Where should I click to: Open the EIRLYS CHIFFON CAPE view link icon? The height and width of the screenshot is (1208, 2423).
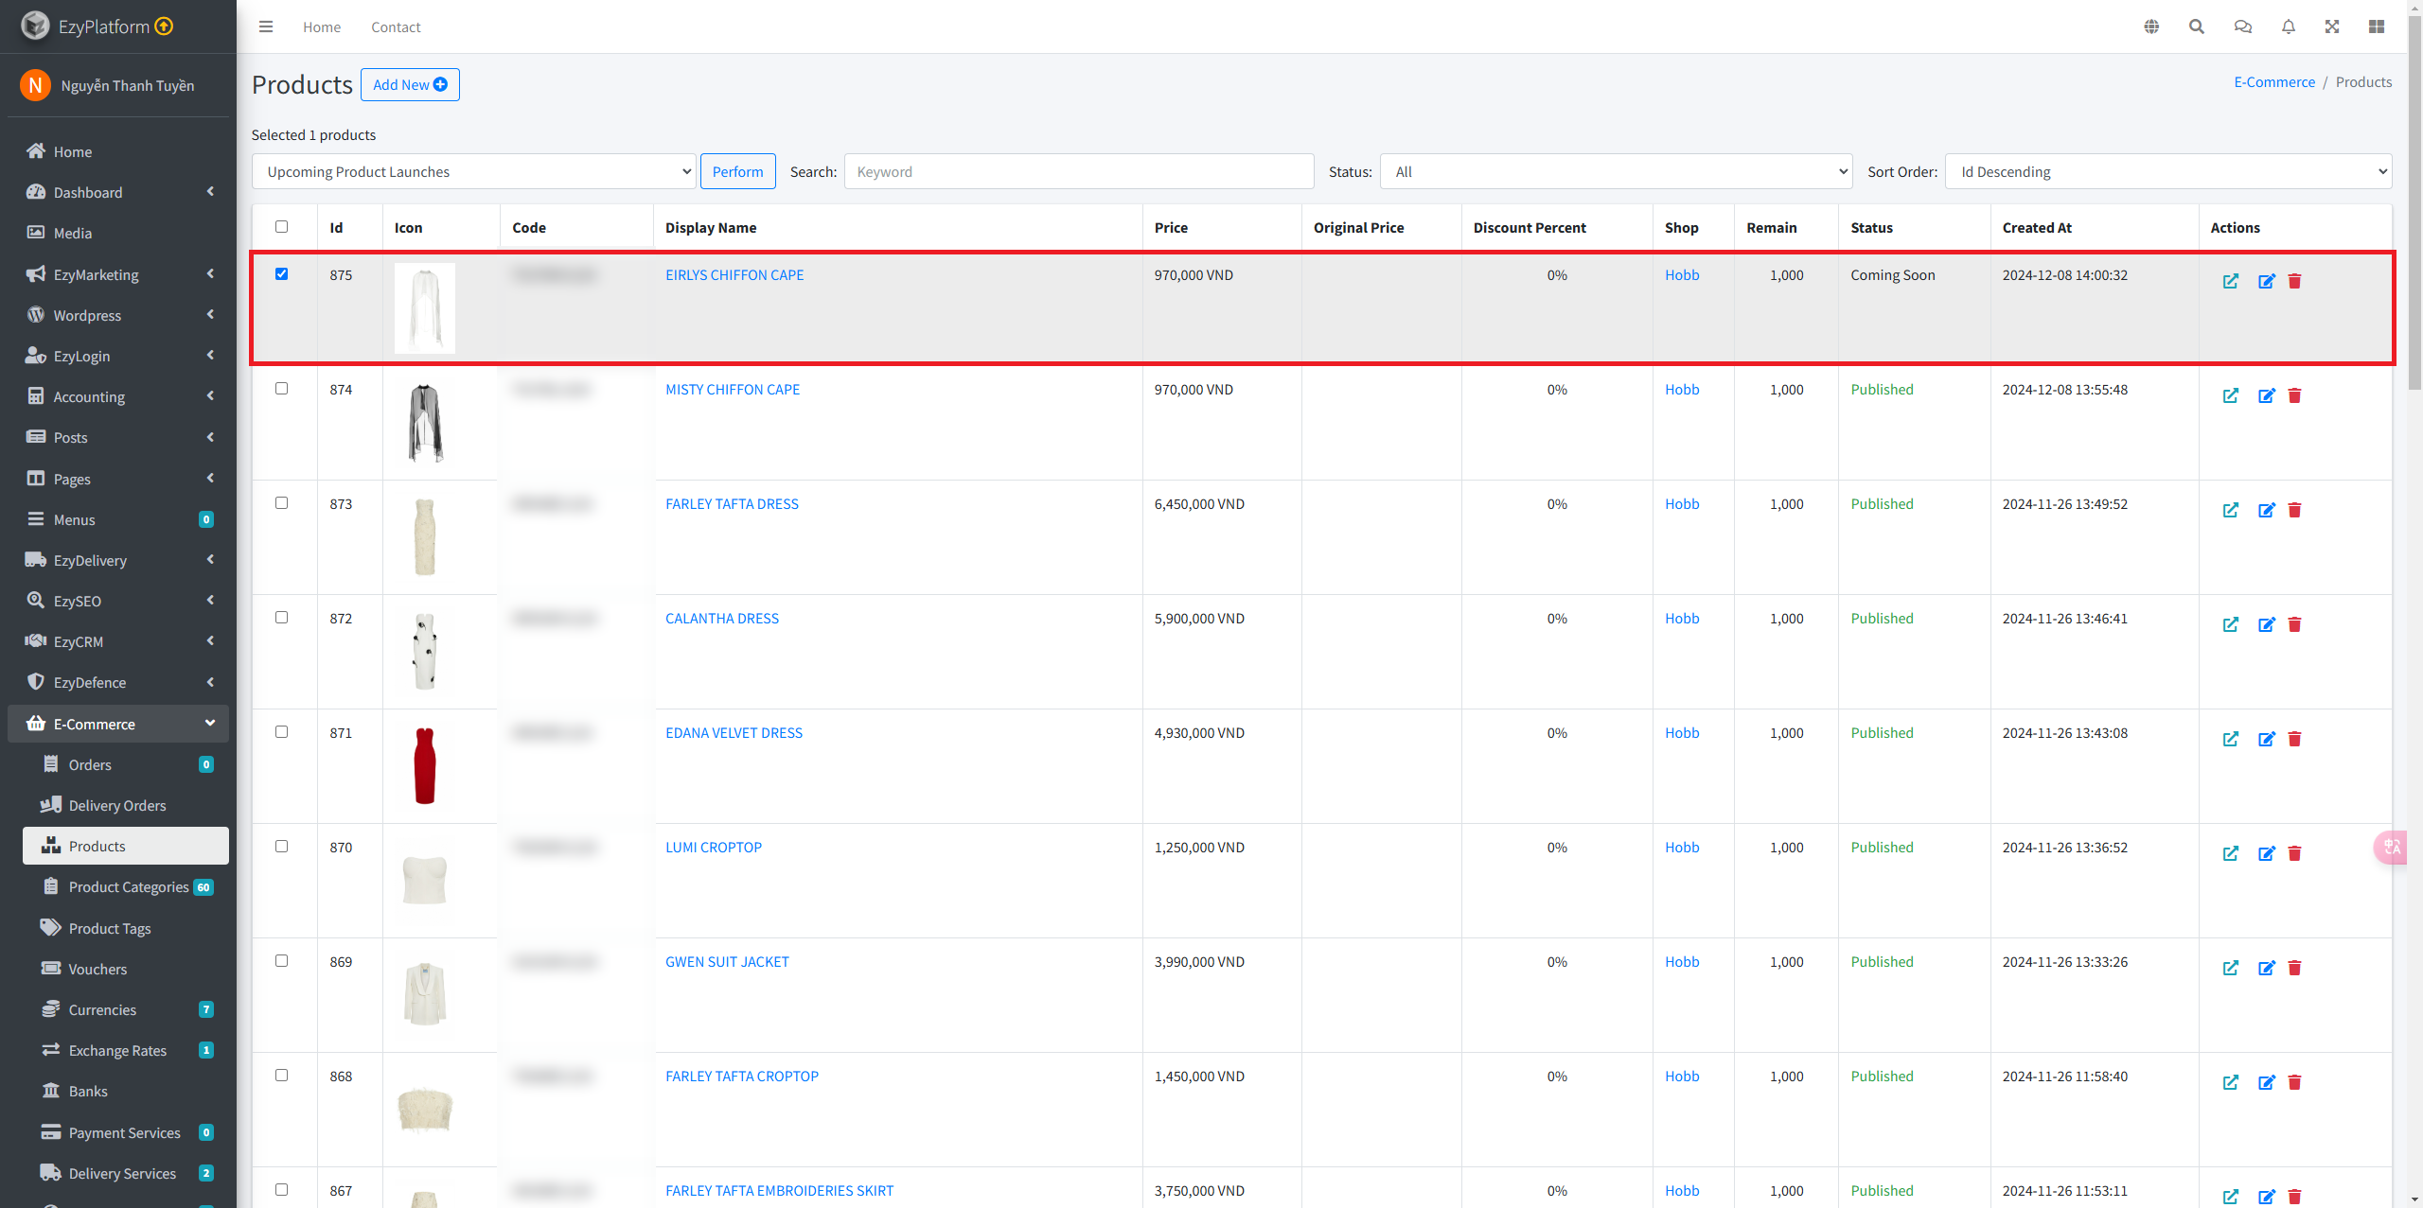click(x=2231, y=281)
